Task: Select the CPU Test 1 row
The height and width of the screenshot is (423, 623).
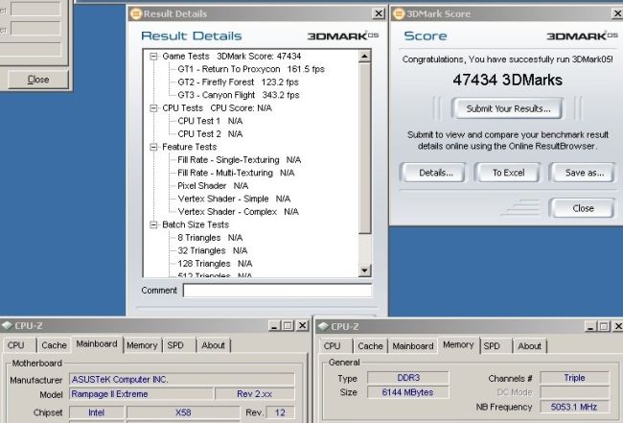Action: coord(210,121)
